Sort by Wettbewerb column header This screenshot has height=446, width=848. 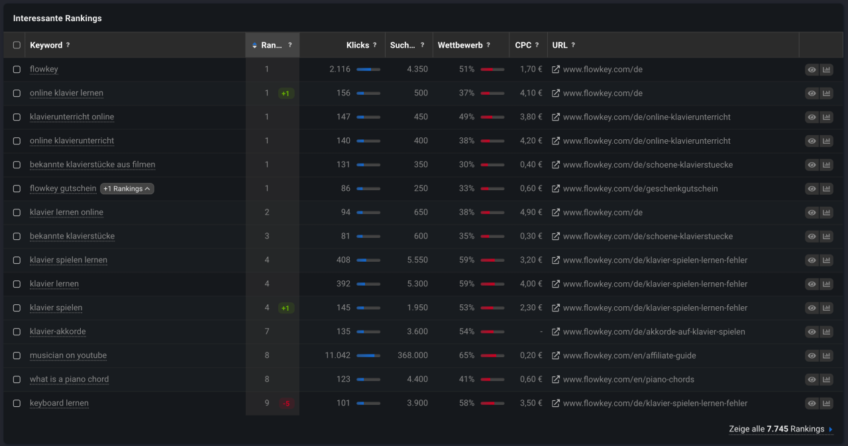(x=460, y=46)
